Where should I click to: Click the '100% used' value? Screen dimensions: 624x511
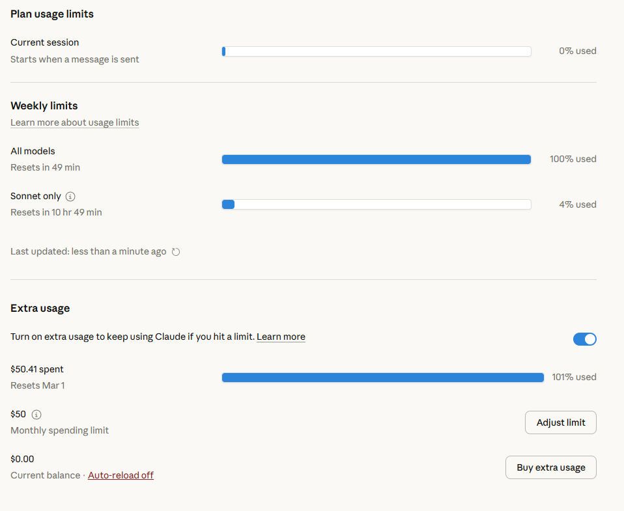[573, 159]
